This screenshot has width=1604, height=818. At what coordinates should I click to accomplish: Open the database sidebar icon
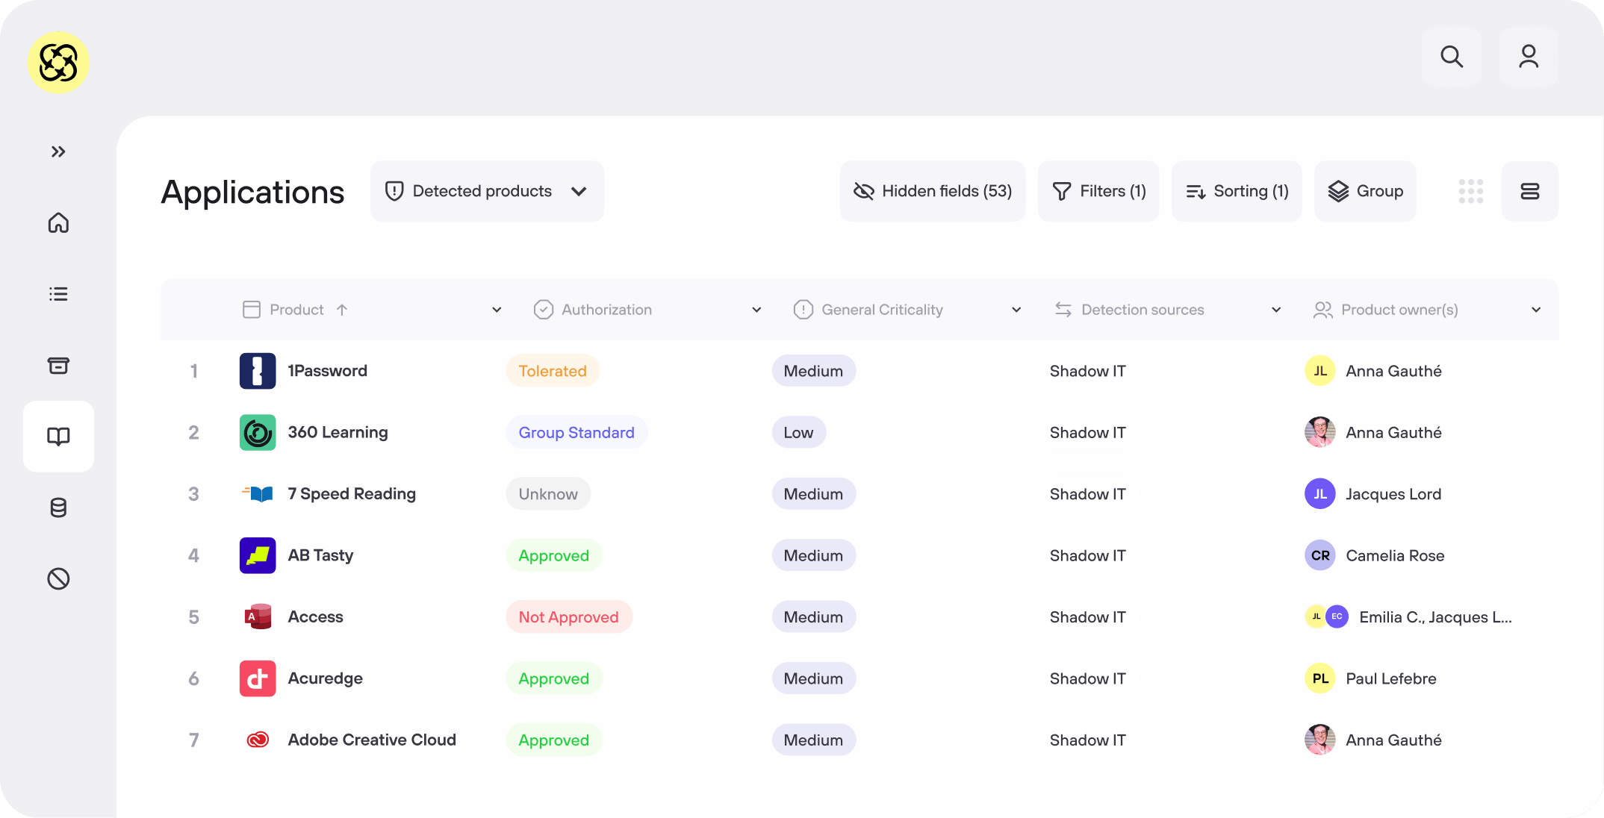pyautogui.click(x=58, y=508)
